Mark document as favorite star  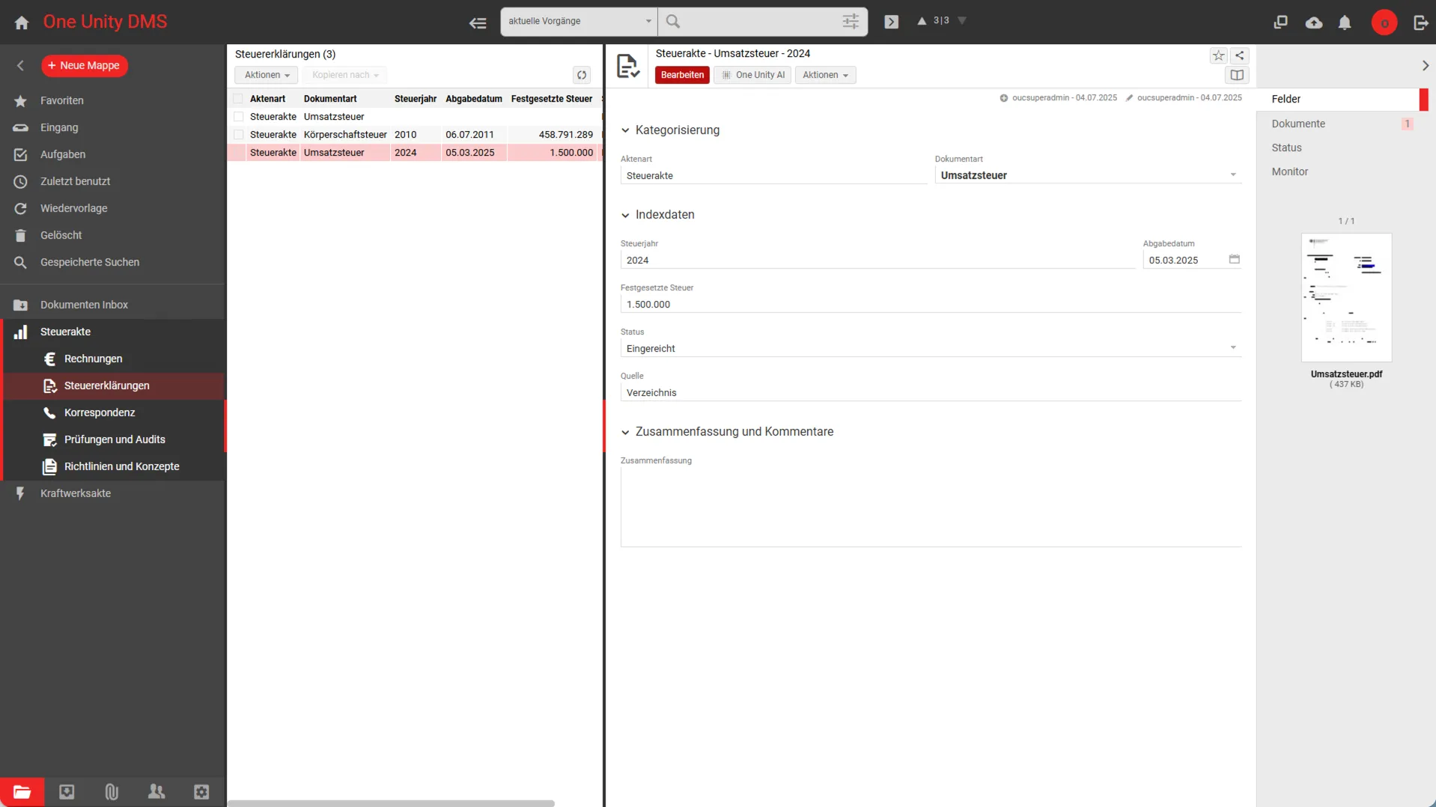coord(1218,55)
